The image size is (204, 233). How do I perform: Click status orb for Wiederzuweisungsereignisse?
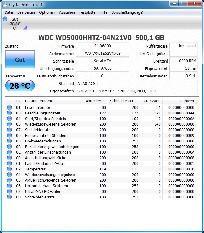click(x=9, y=175)
